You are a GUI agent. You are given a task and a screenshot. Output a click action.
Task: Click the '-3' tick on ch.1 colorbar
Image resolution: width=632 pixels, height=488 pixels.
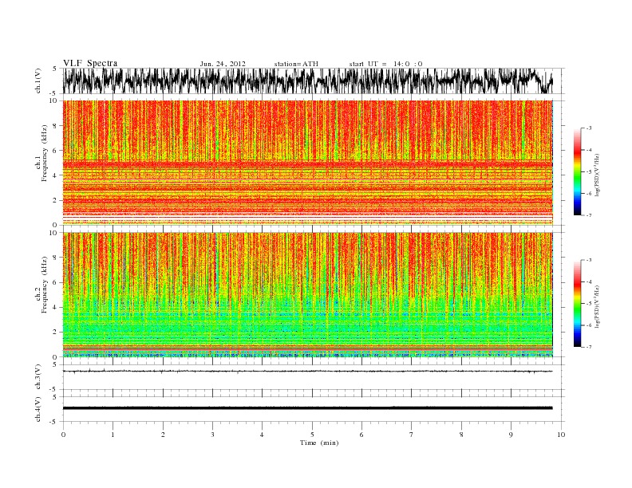[589, 128]
